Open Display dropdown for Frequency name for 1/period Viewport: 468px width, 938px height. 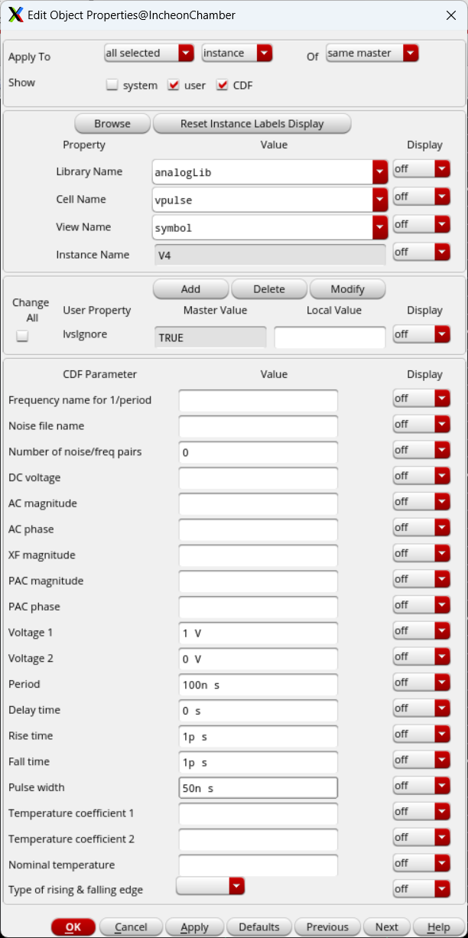click(x=421, y=398)
